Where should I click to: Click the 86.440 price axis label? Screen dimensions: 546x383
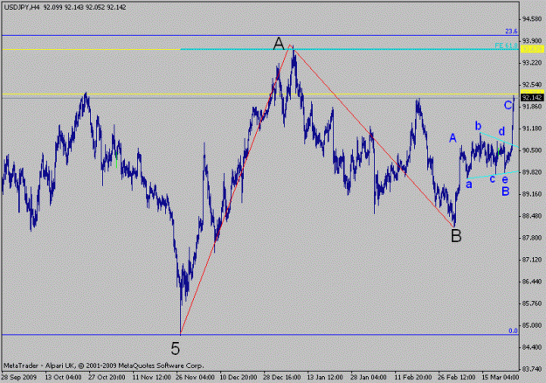[x=532, y=282]
